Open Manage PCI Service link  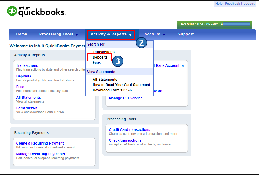tap(126, 98)
